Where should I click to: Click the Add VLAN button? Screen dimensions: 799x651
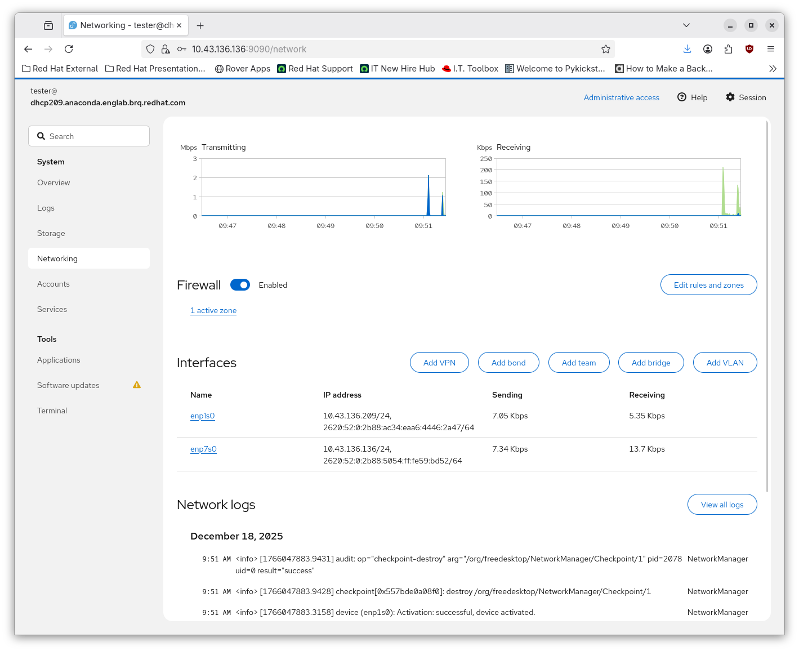point(725,363)
